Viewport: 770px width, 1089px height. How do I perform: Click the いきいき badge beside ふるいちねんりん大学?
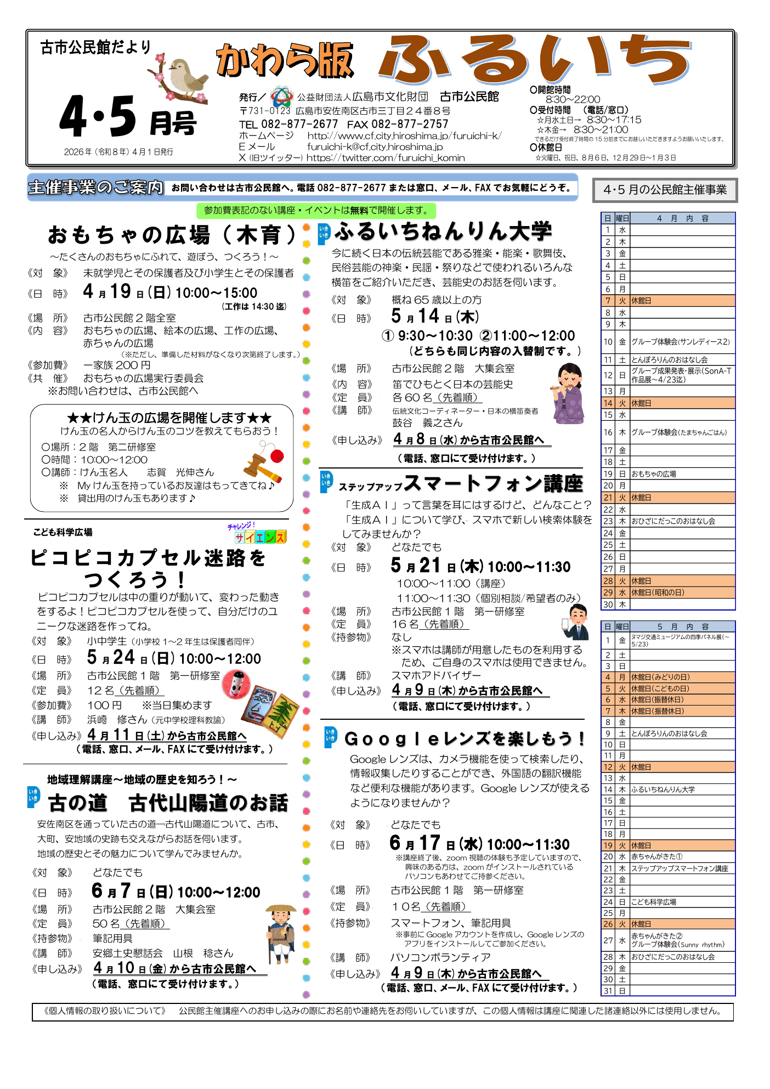pos(324,234)
